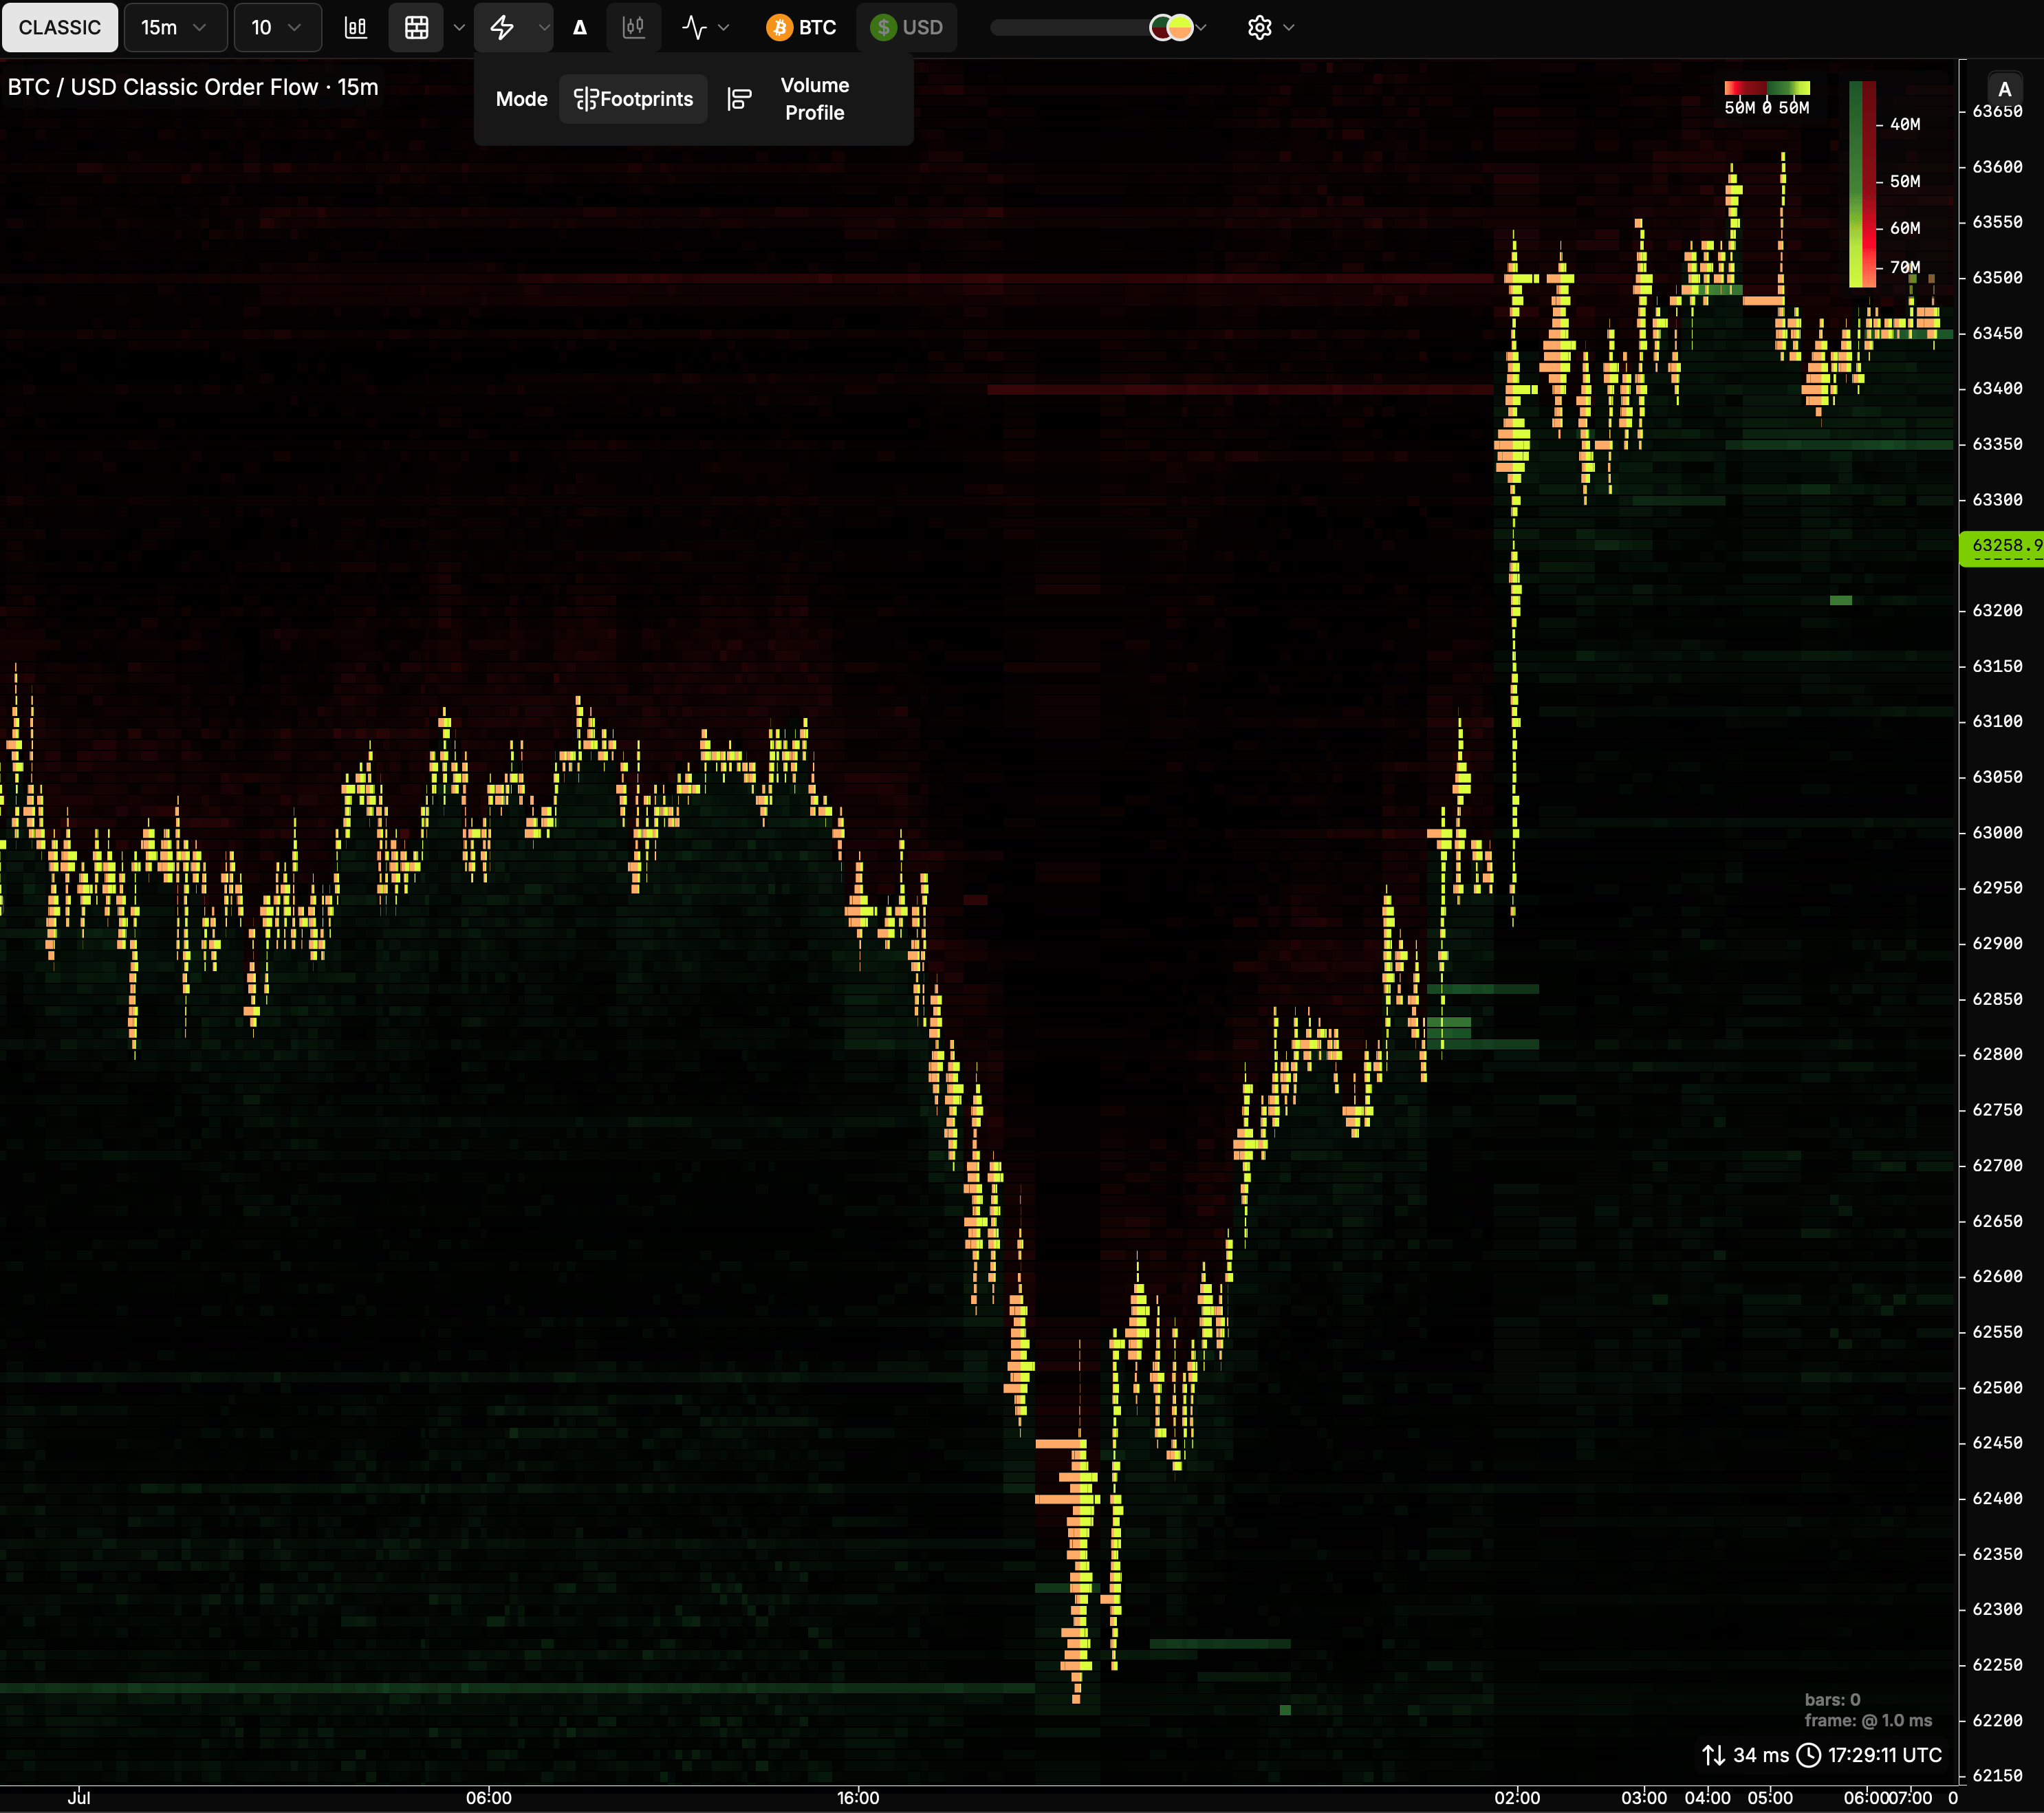Click the Jul date label on the time axis
Screen dimensions: 2044x1813
[x=79, y=1797]
